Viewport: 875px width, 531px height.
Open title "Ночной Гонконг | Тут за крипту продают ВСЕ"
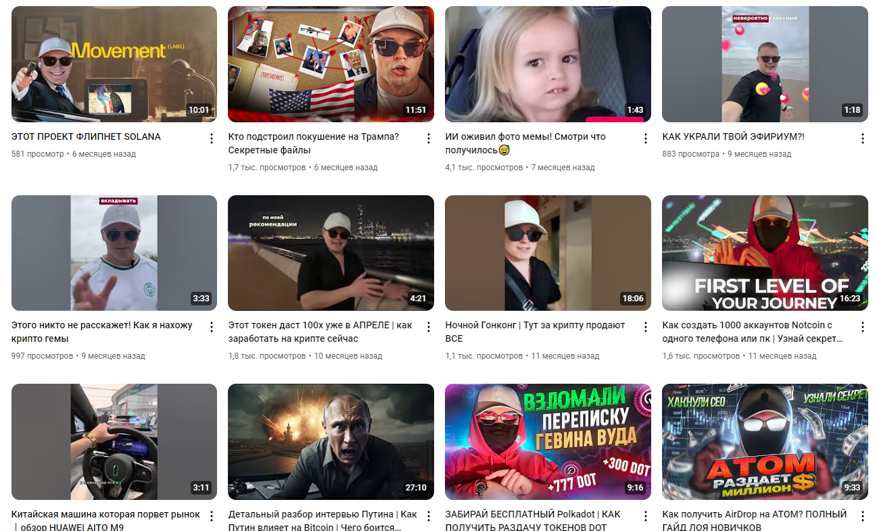click(x=535, y=332)
